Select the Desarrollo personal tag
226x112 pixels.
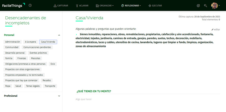[x=15, y=53]
